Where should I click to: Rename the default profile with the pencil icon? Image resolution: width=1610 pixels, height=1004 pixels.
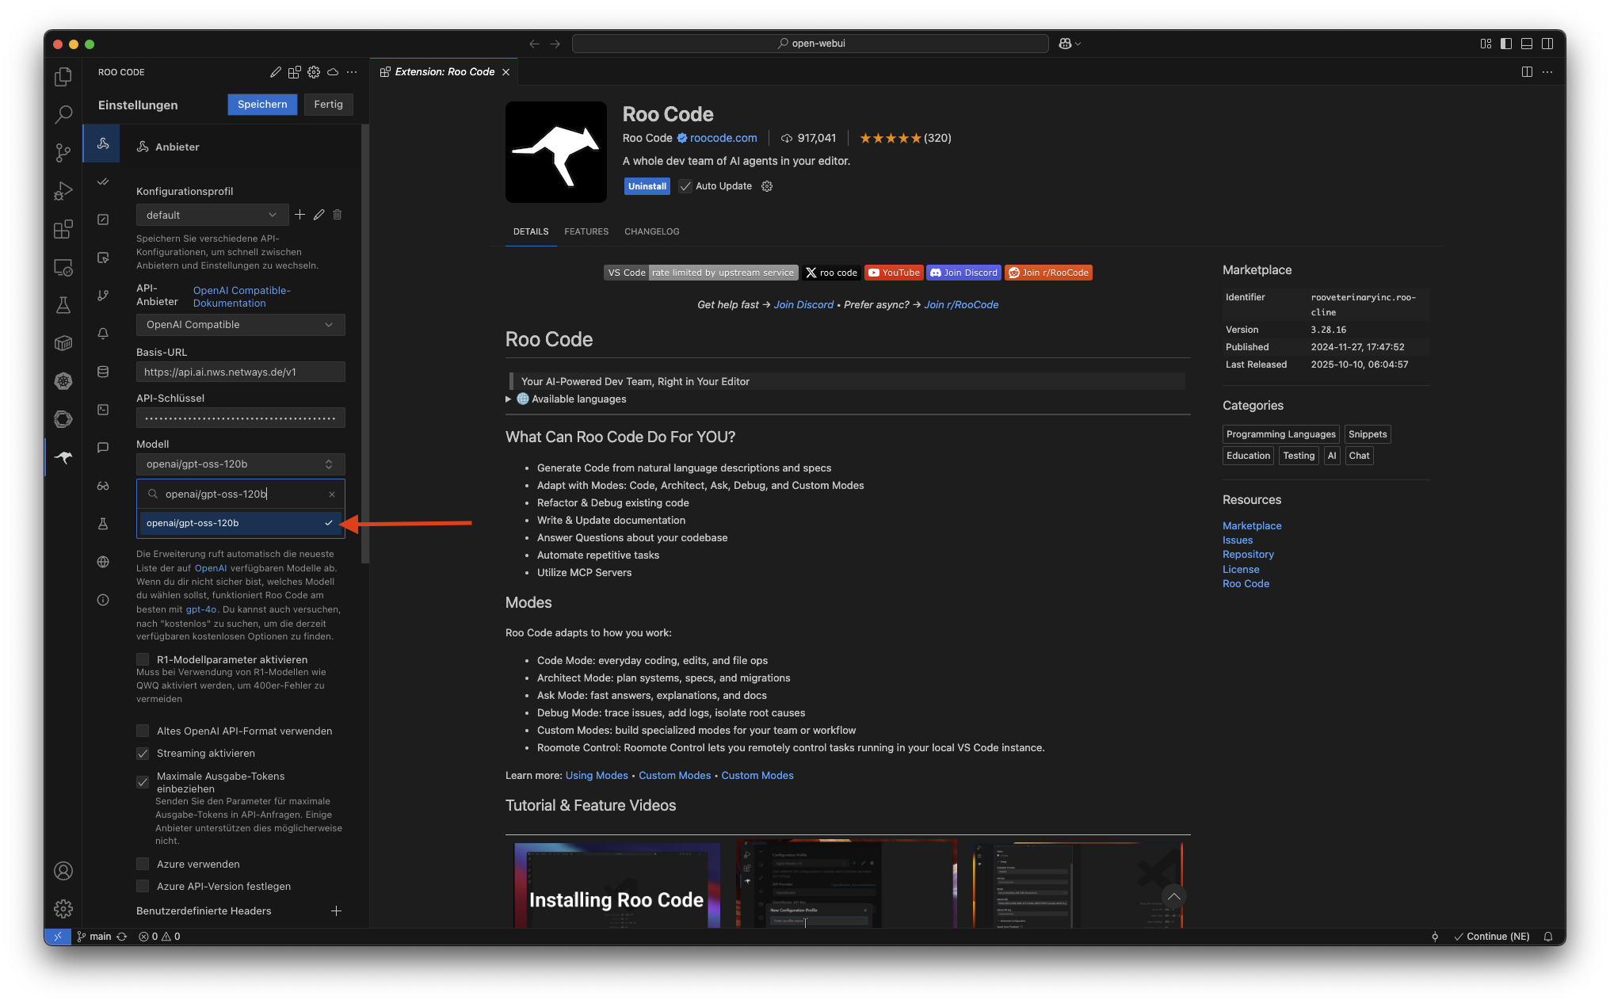pyautogui.click(x=319, y=215)
